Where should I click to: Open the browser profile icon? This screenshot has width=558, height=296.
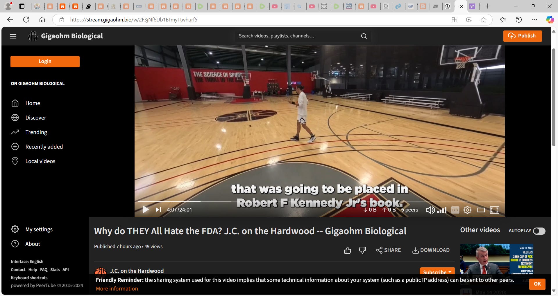[x=9, y=6]
